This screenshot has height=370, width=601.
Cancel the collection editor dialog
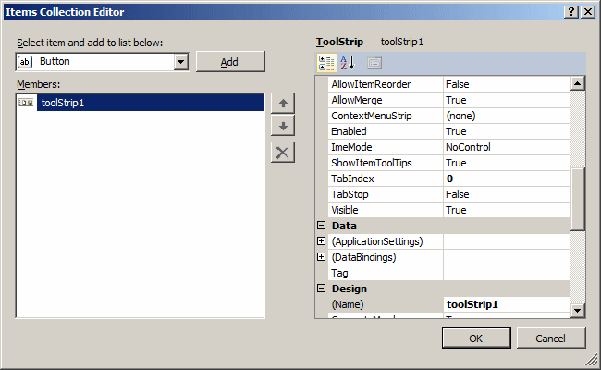click(551, 339)
